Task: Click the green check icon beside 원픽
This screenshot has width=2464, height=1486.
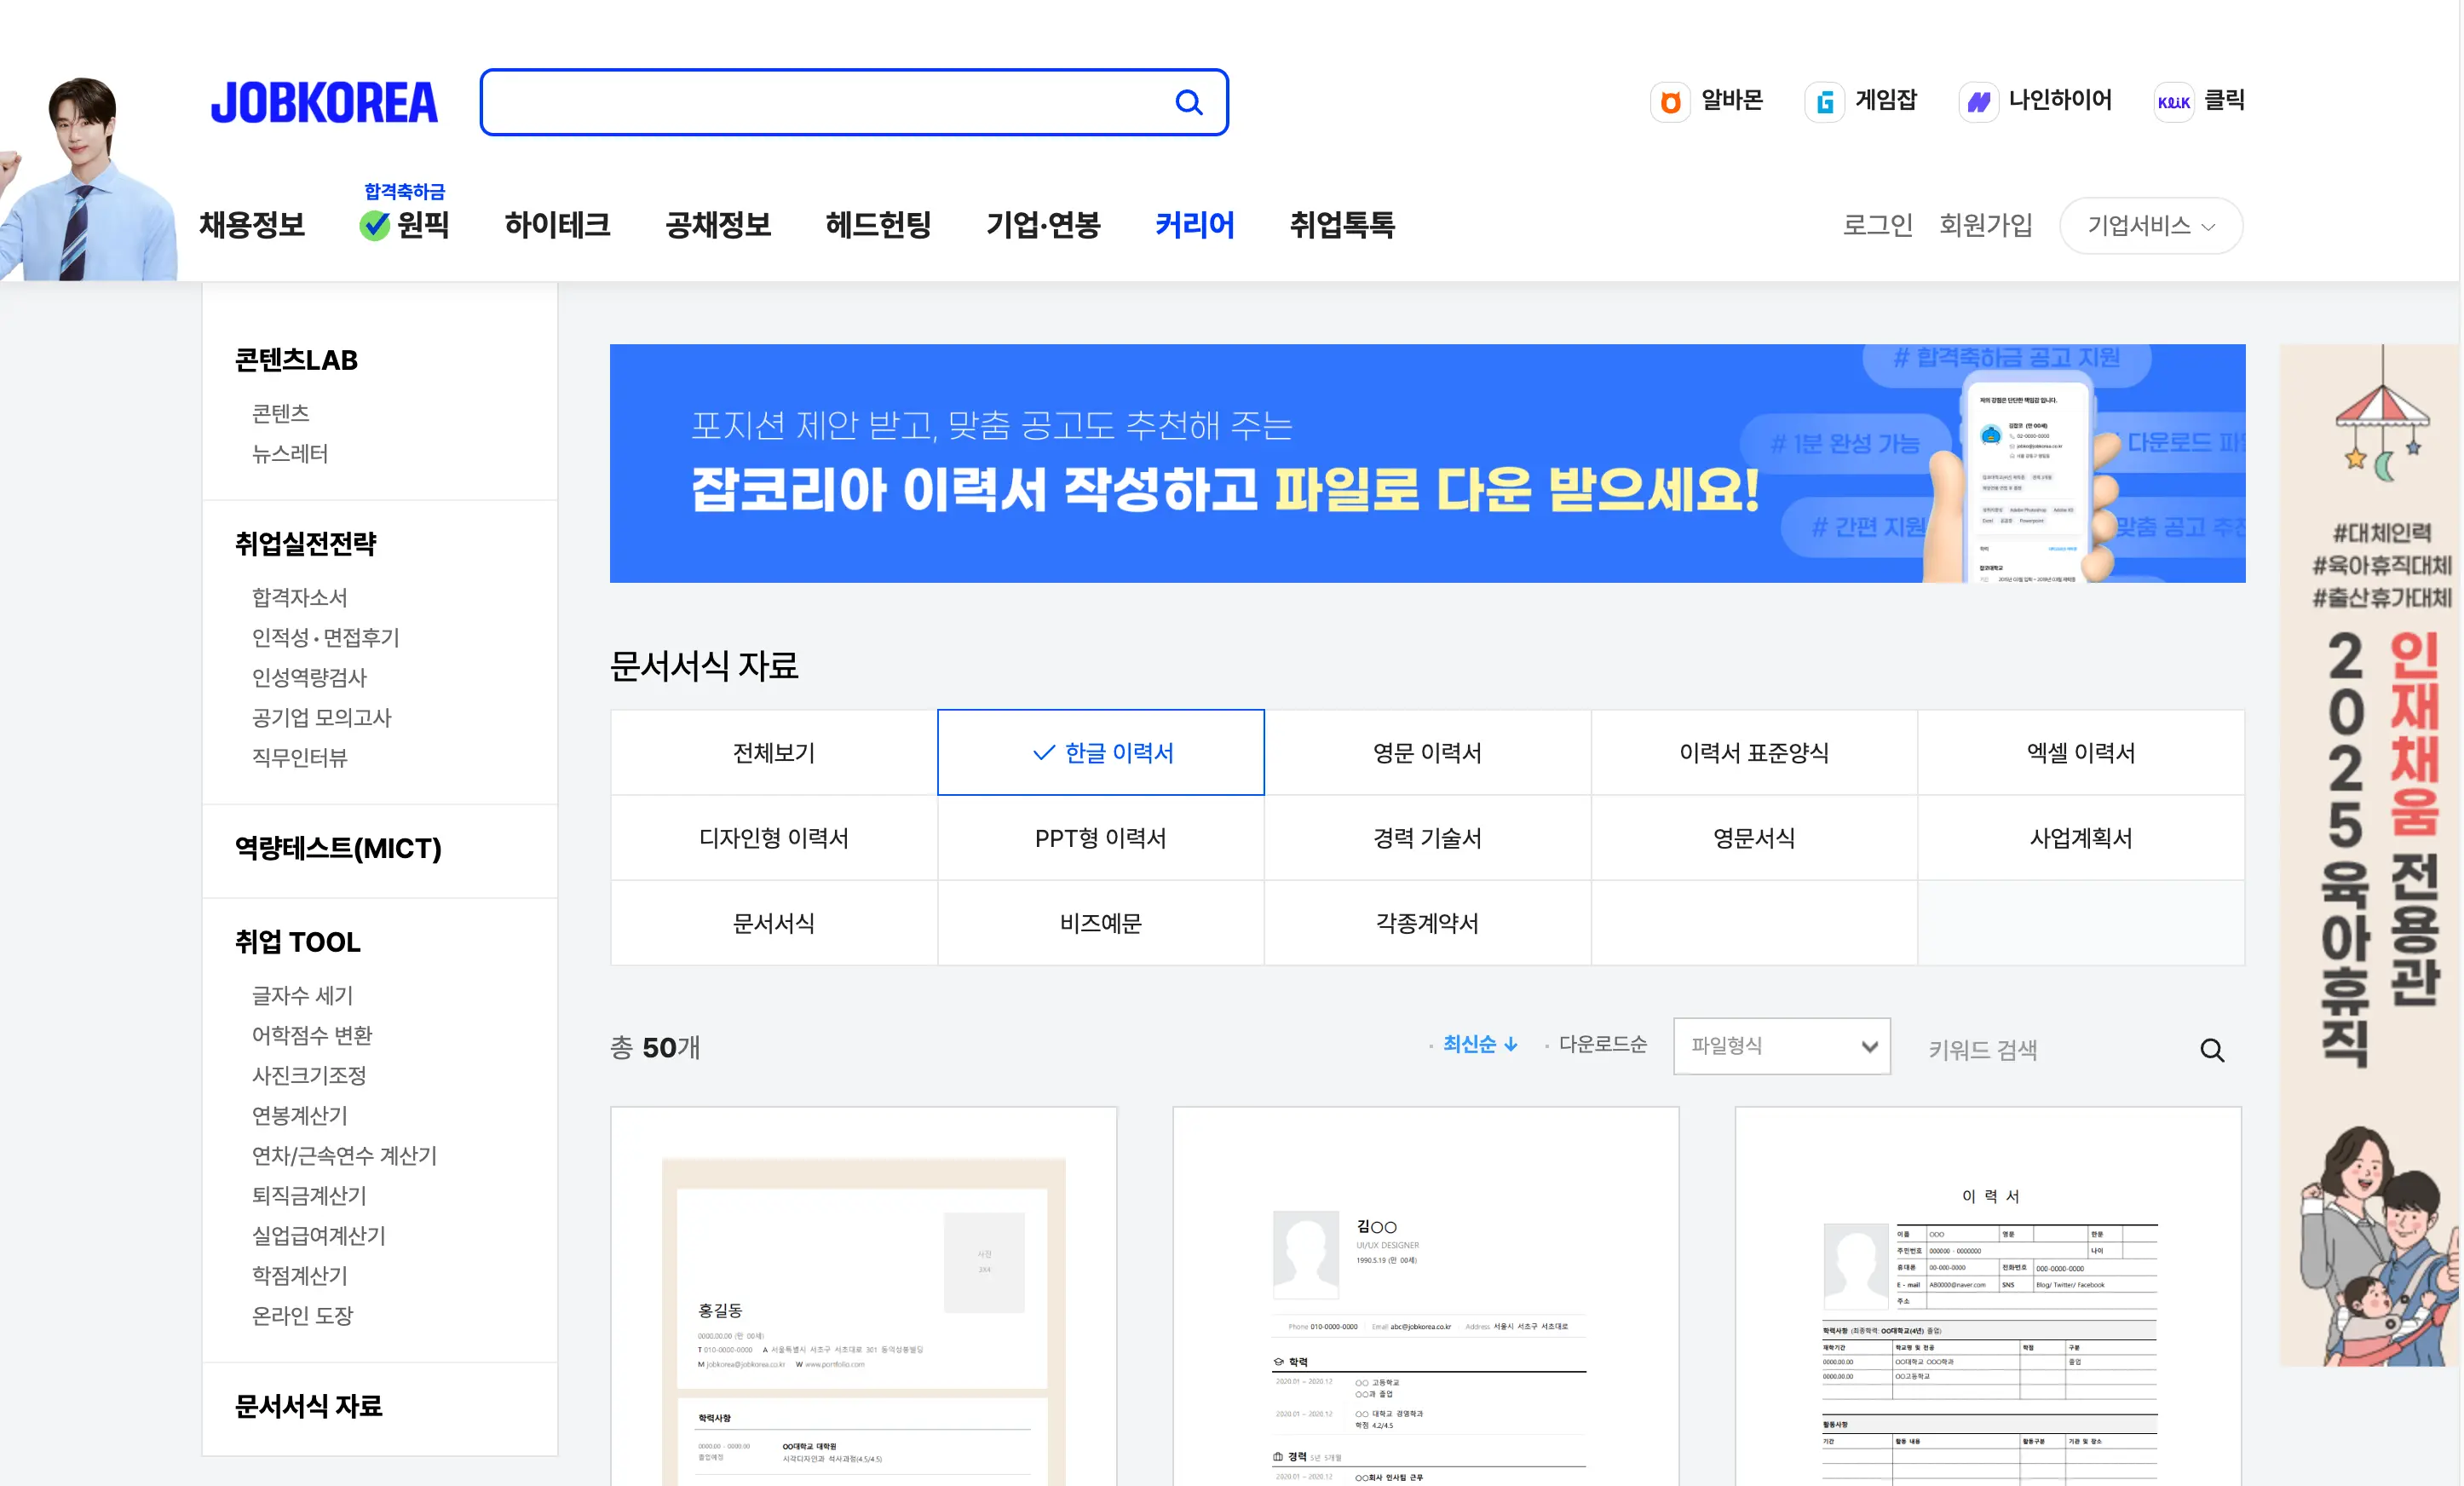Action: (x=375, y=226)
